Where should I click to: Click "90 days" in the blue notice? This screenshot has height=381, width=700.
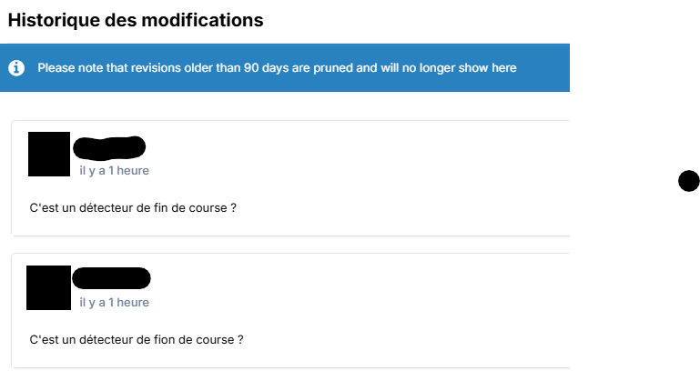267,68
